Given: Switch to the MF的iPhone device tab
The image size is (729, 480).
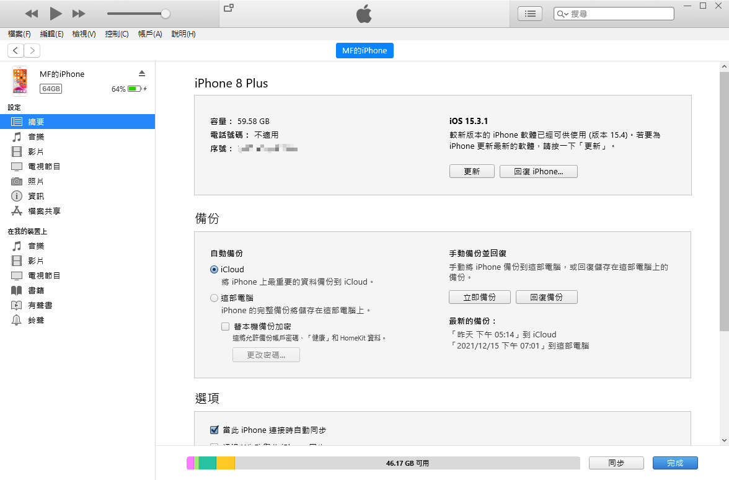Looking at the screenshot, I should [365, 50].
